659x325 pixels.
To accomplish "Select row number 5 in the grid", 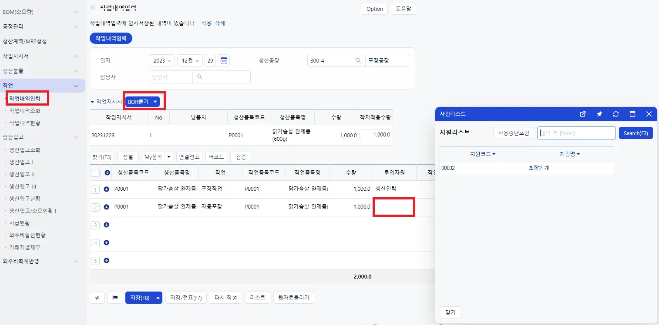I will click(95, 261).
